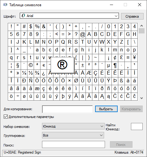Image resolution: width=147 pixels, height=157 pixels.
Task: Click the scrollbar up arrow
Action: tap(141, 26)
